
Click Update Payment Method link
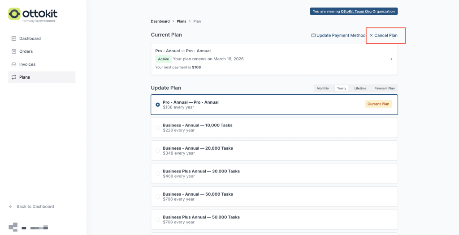pyautogui.click(x=338, y=35)
